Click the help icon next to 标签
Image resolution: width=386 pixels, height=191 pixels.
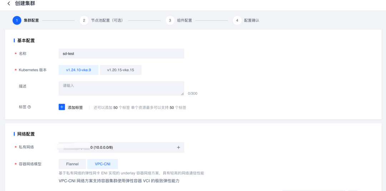pos(29,107)
